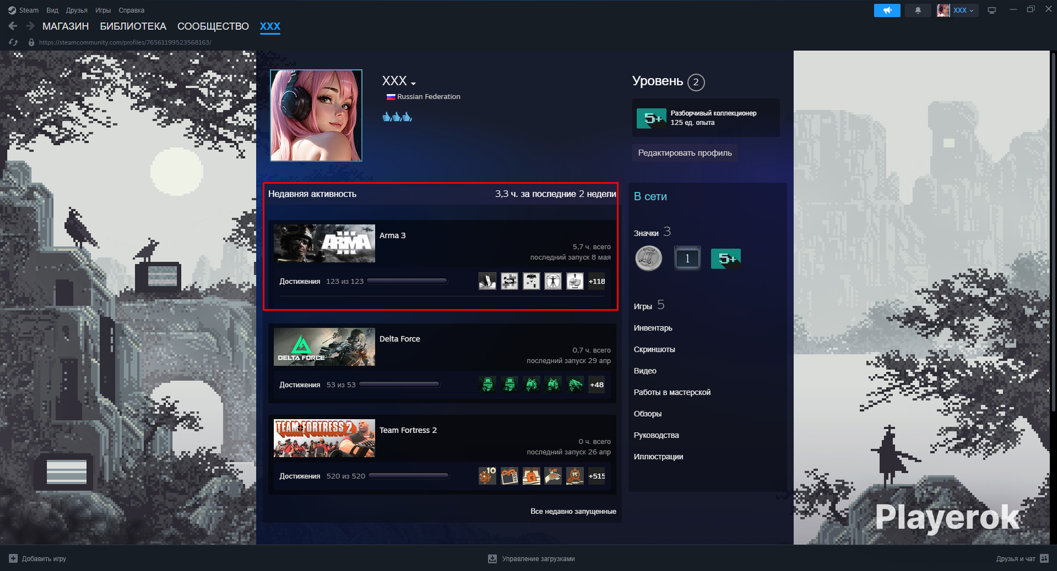The width and height of the screenshot is (1057, 571).
Task: Click the lock icon beside the URL
Action: (31, 42)
